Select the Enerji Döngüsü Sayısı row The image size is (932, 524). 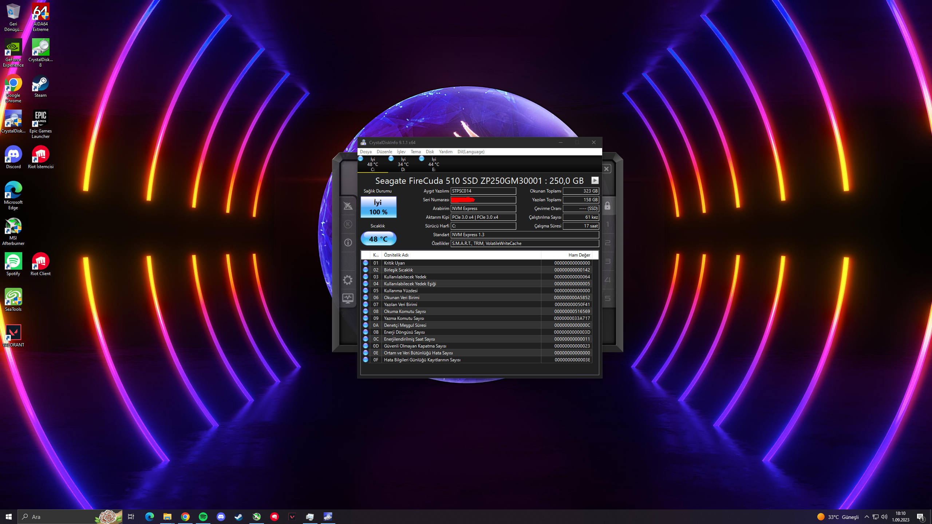coord(477,332)
